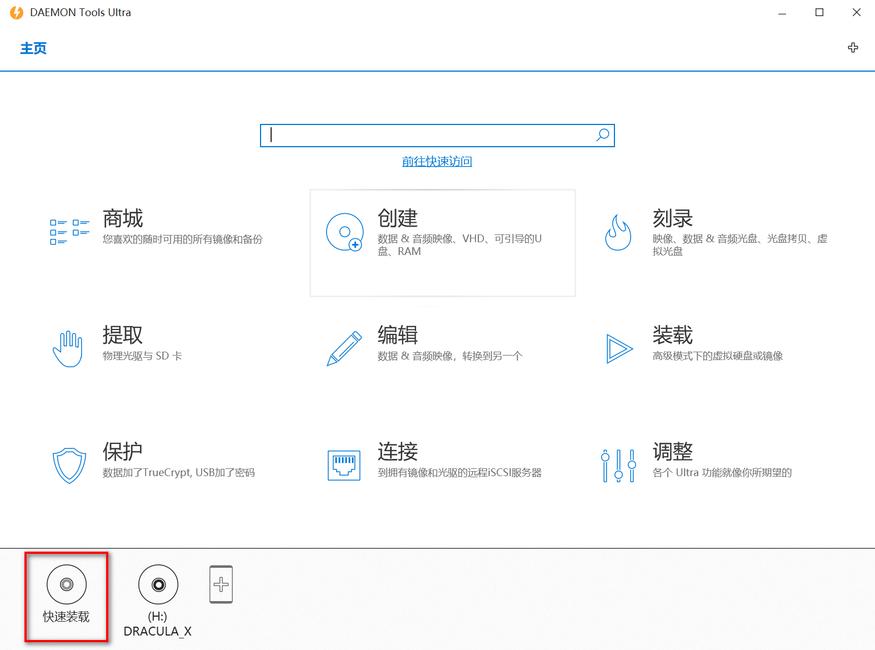The width and height of the screenshot is (875, 650).
Task: Click the 刻录 flame icon
Action: click(618, 232)
